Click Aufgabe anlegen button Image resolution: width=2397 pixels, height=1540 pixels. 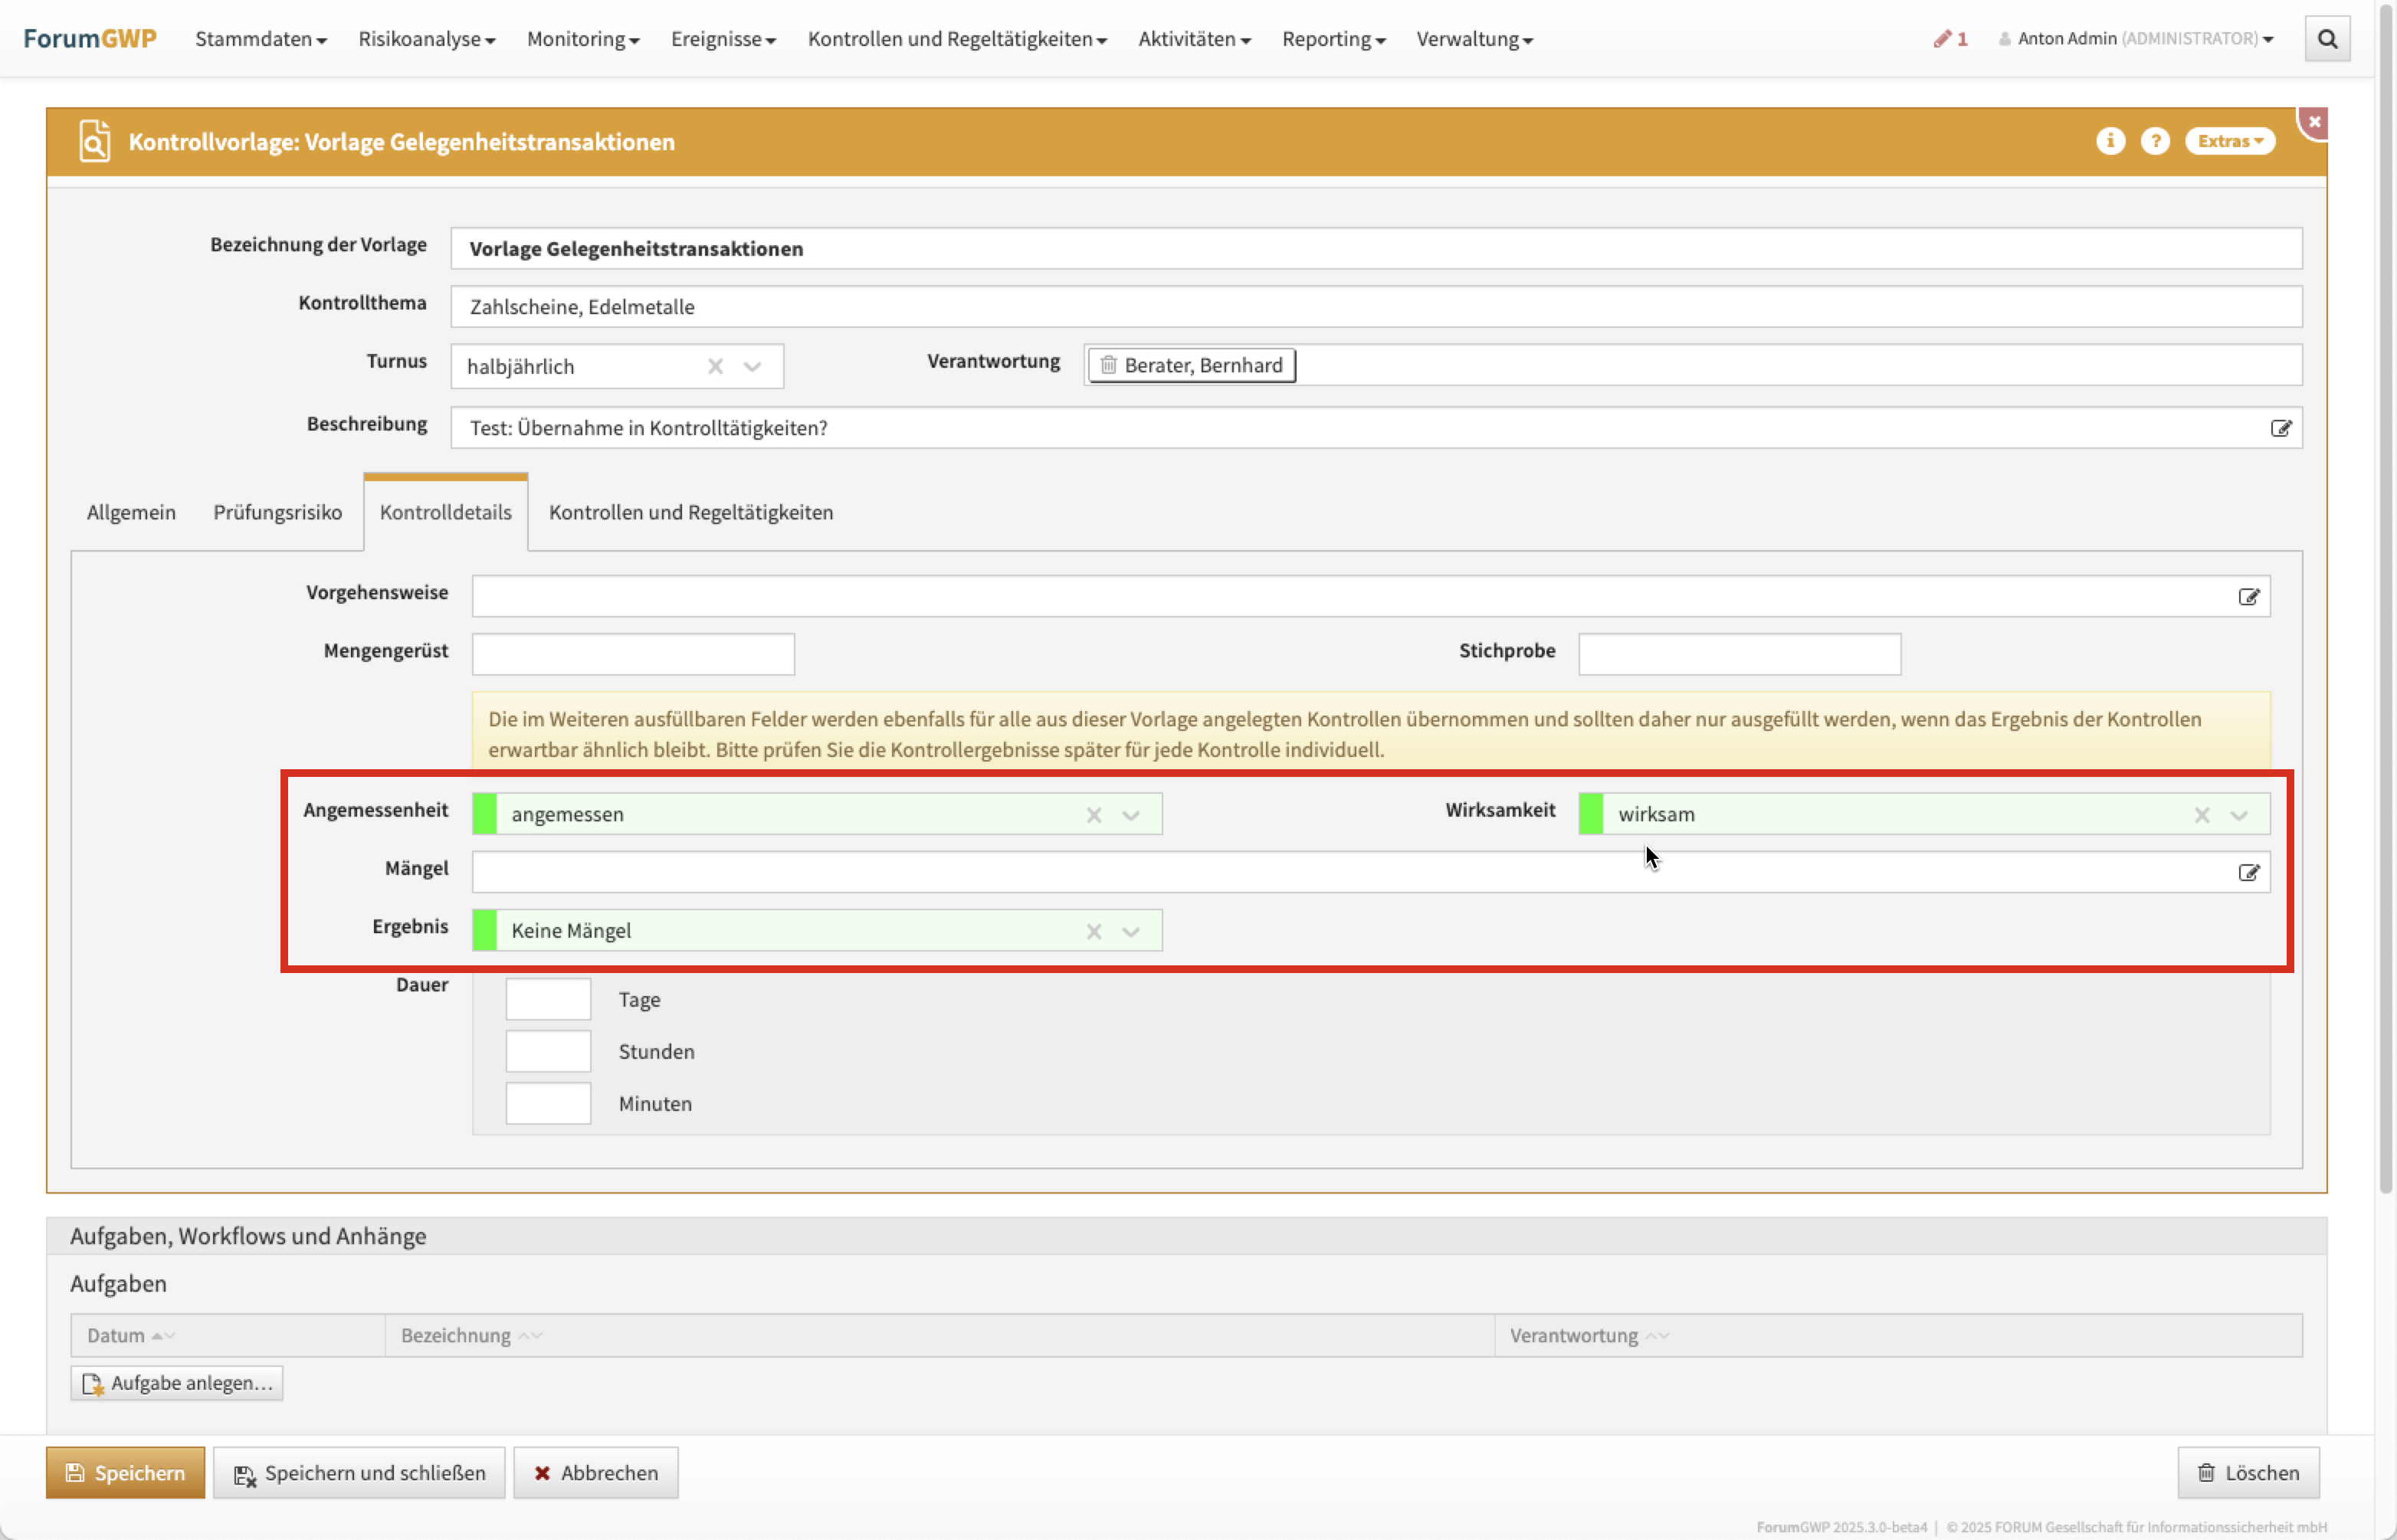click(177, 1383)
